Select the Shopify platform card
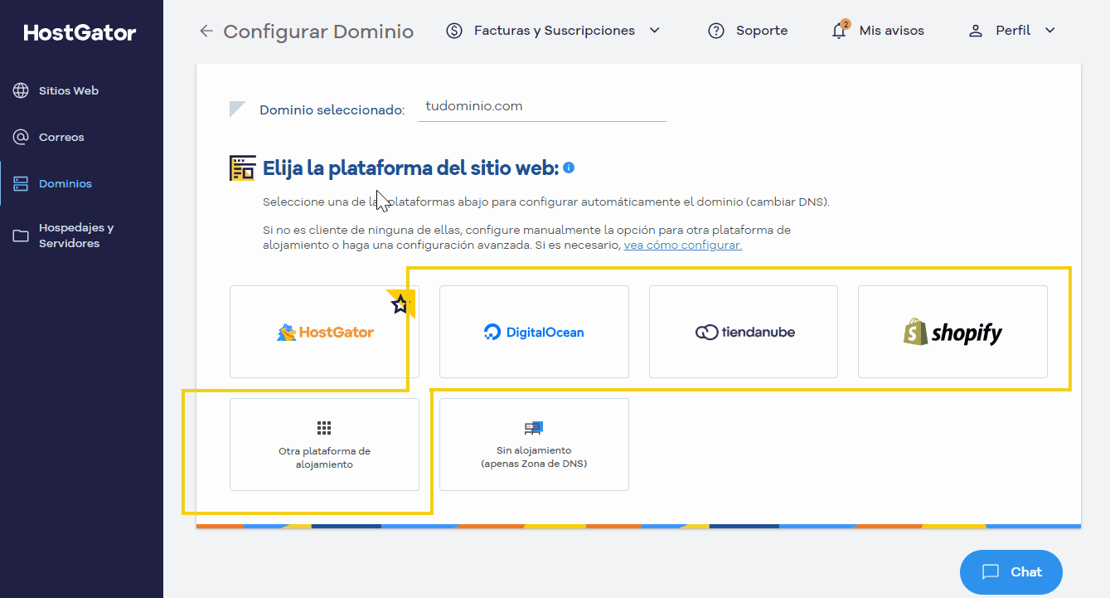This screenshot has width=1110, height=598. coord(952,332)
